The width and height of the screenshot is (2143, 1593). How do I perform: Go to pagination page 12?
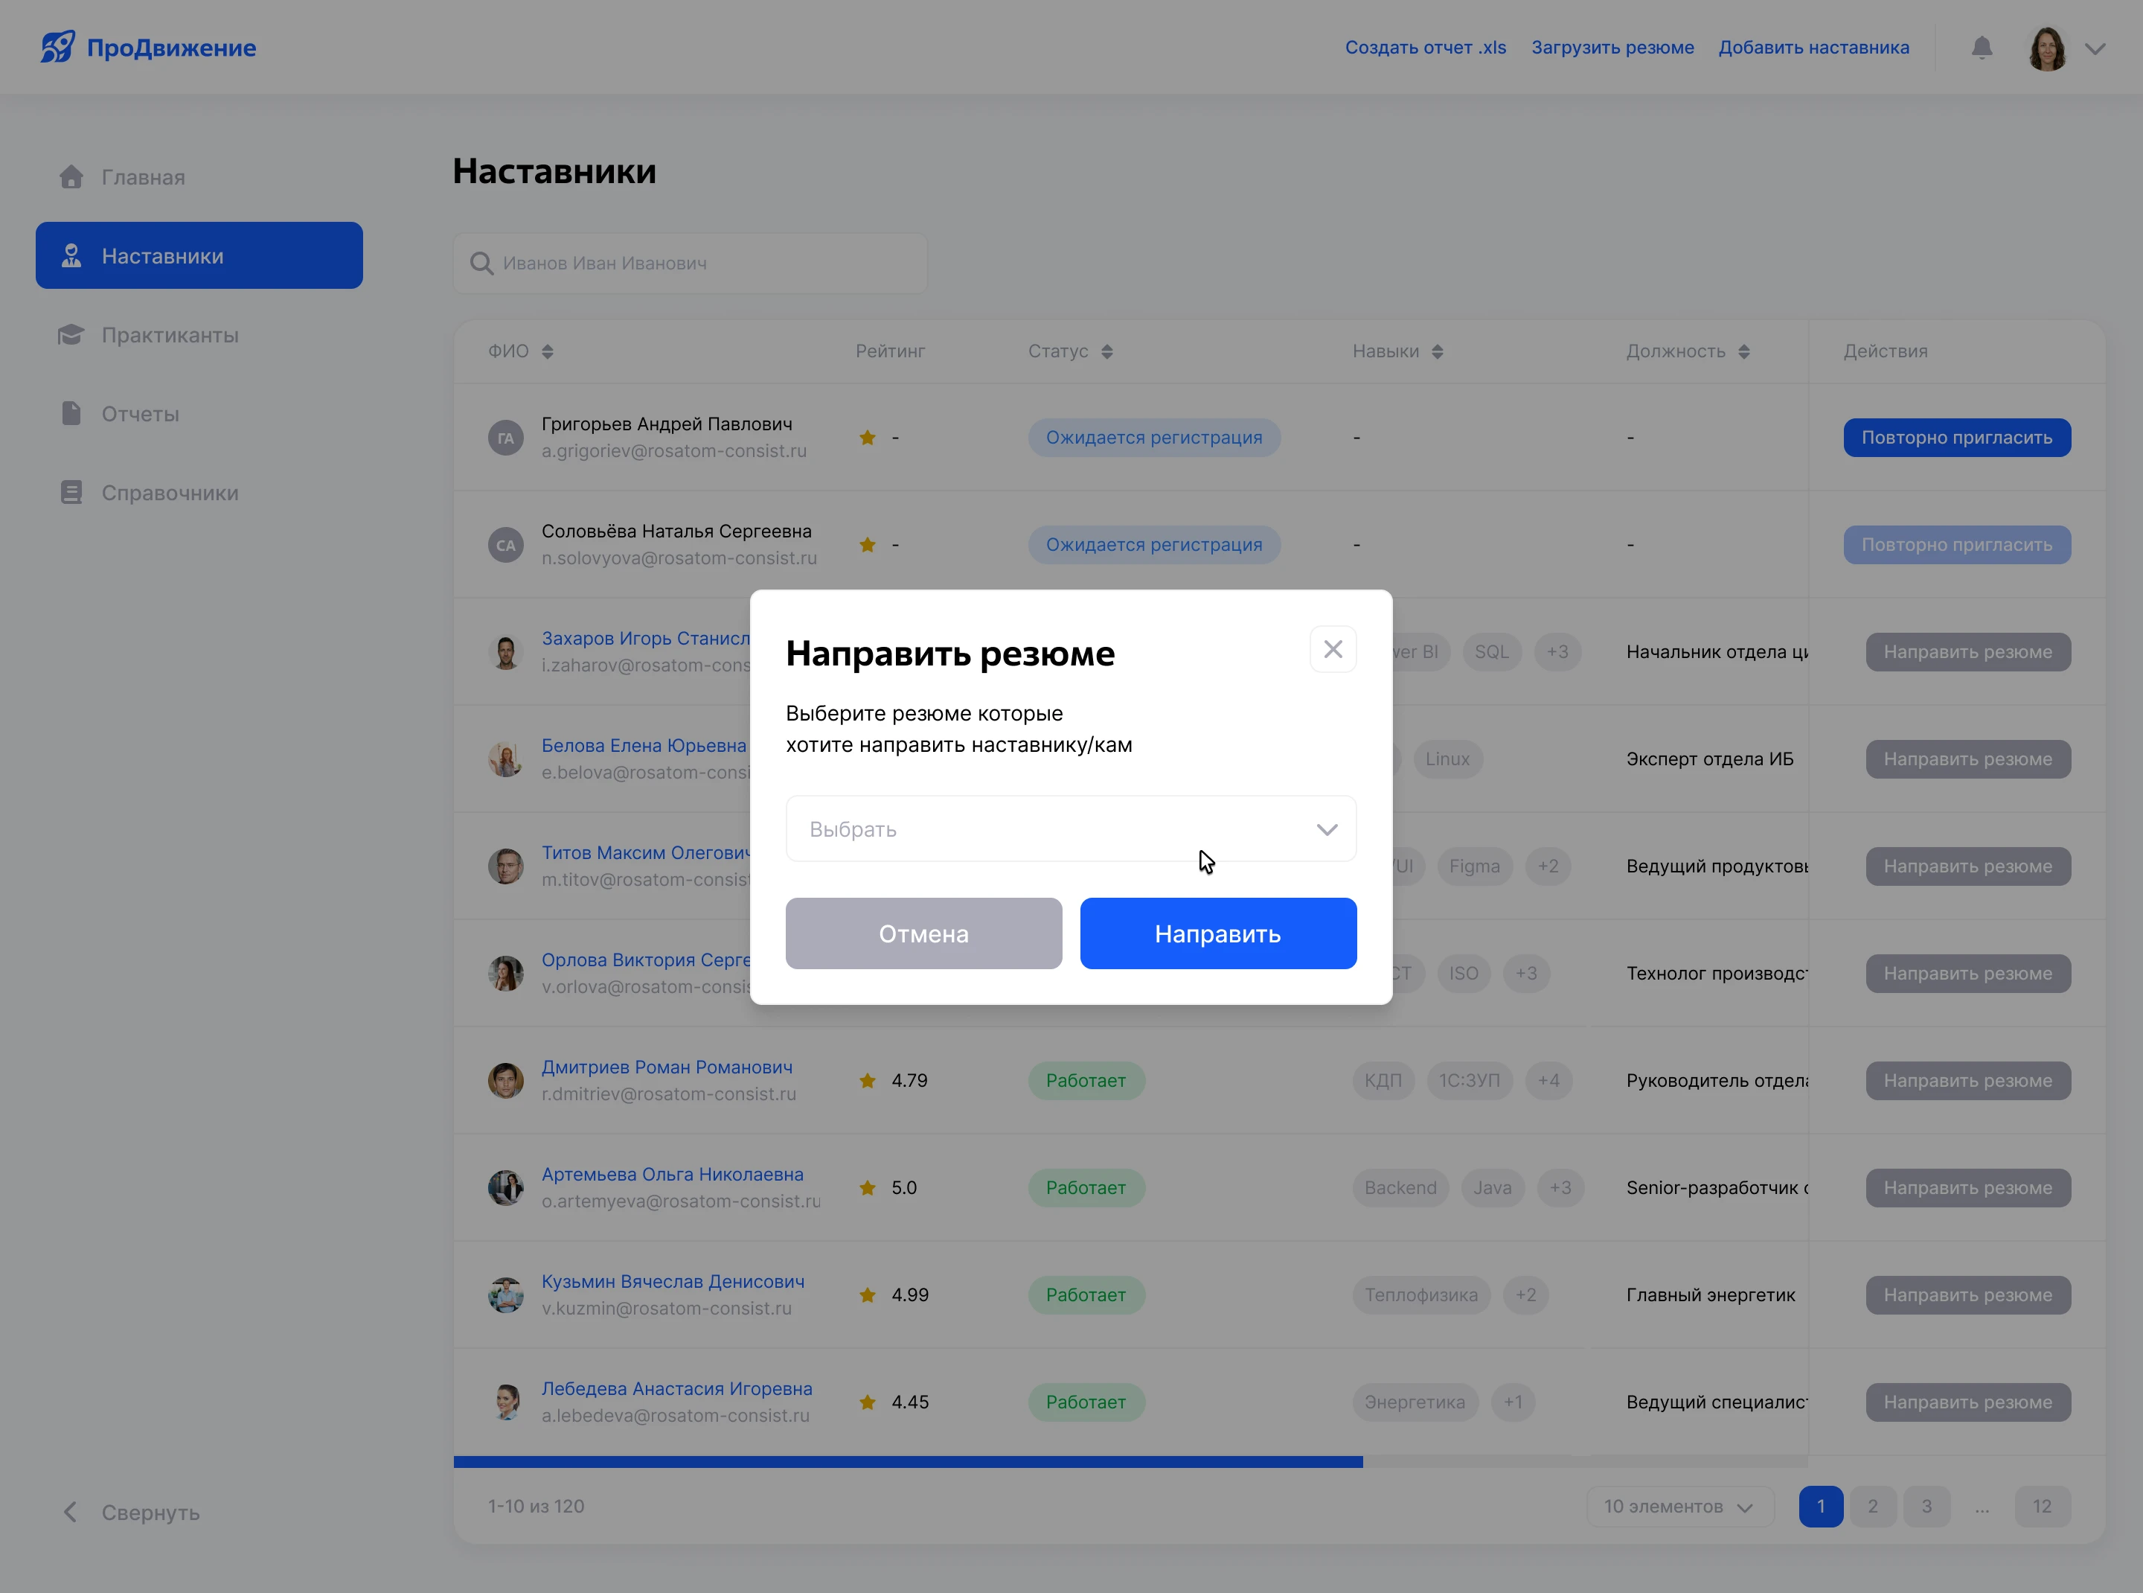[x=2043, y=1506]
